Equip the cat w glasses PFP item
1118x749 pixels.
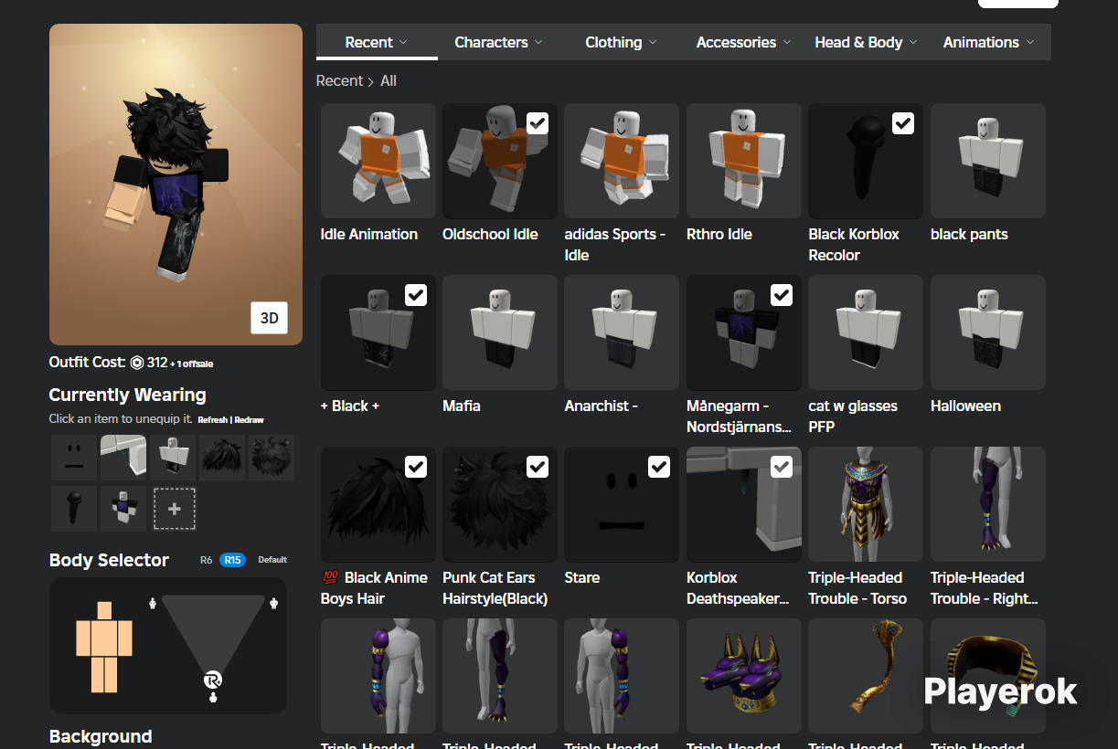[x=866, y=332]
